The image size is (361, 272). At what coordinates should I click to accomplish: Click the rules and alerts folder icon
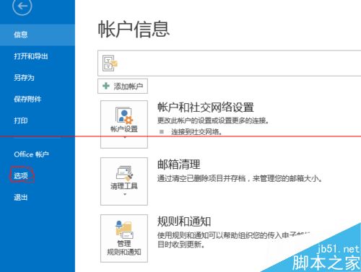[x=124, y=229]
